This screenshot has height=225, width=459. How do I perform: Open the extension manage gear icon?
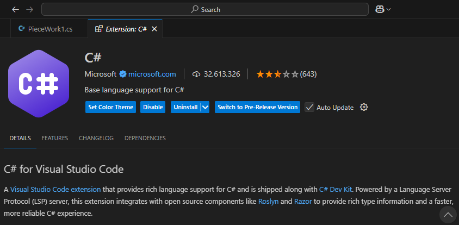tap(364, 107)
